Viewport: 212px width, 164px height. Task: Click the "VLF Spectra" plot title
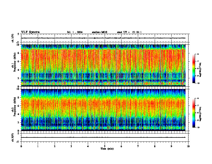[30, 32]
